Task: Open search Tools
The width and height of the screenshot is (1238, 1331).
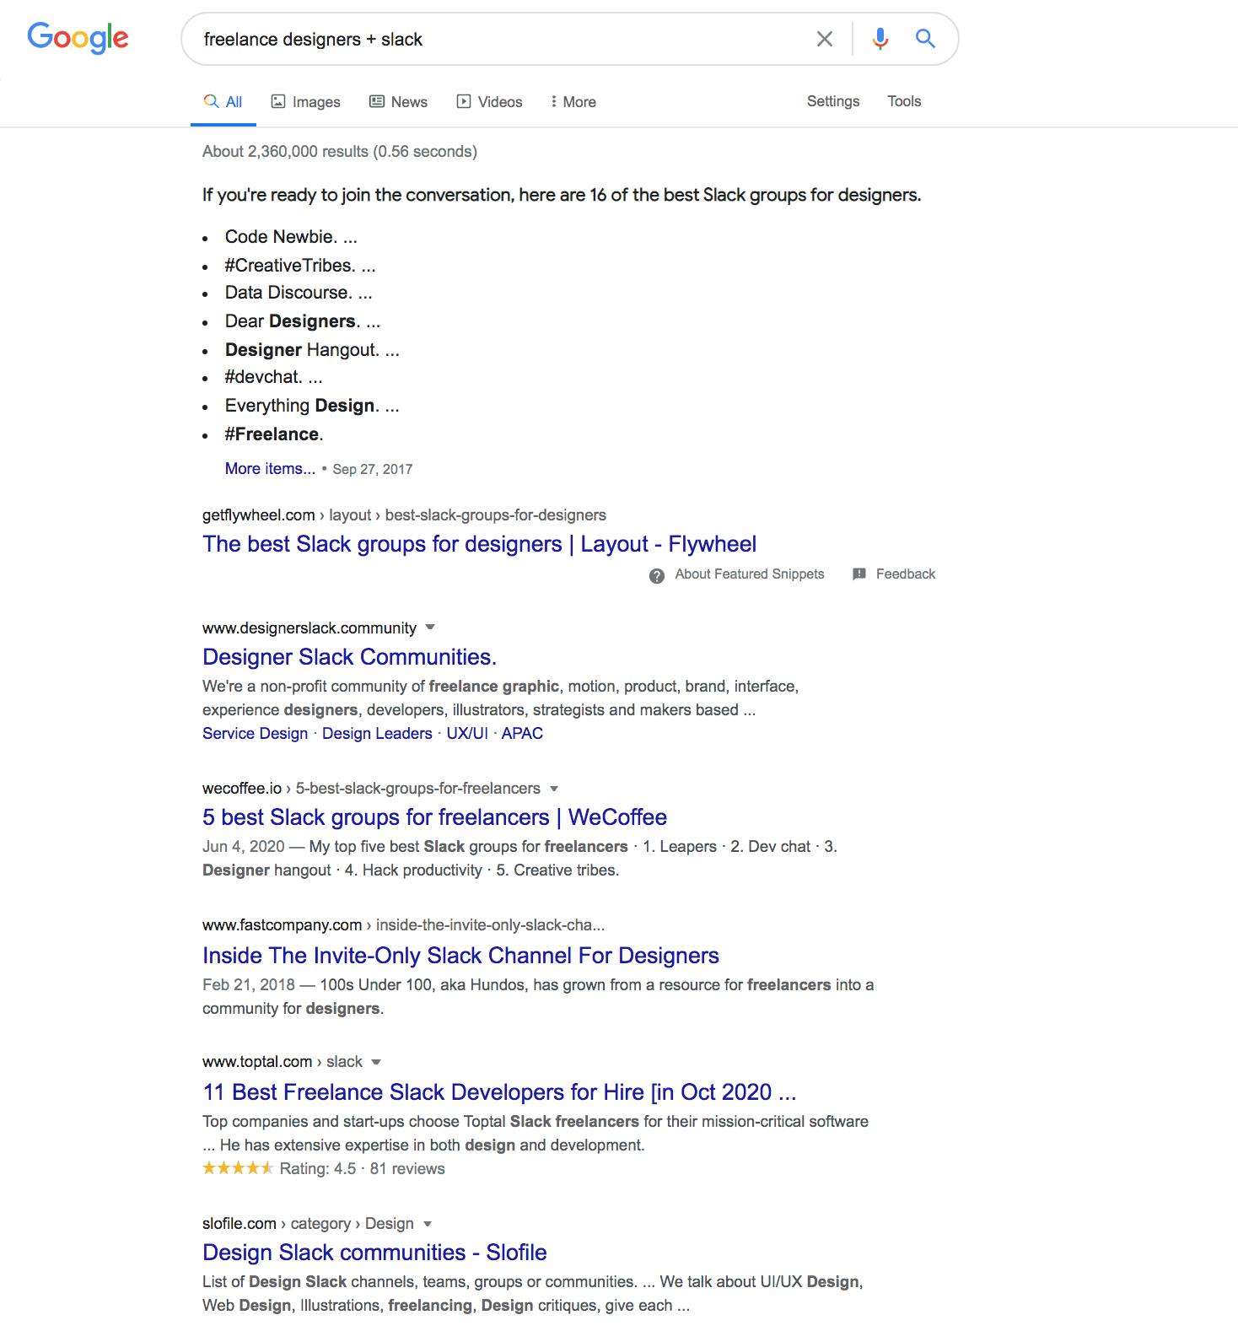Action: click(904, 101)
